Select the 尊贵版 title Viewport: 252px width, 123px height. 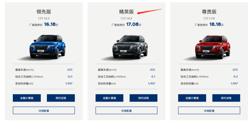(209, 12)
